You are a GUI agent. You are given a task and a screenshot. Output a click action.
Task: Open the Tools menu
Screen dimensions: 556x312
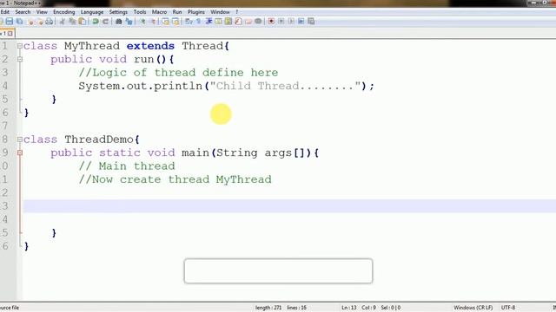(x=140, y=12)
